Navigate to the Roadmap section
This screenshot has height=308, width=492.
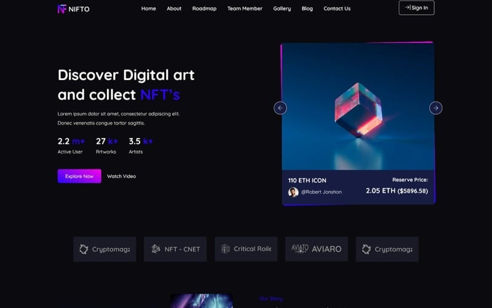point(204,9)
